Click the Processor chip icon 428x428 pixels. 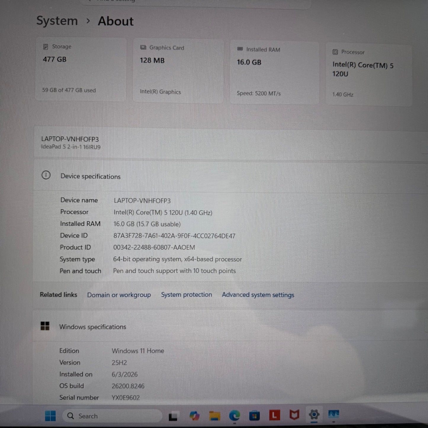[335, 52]
